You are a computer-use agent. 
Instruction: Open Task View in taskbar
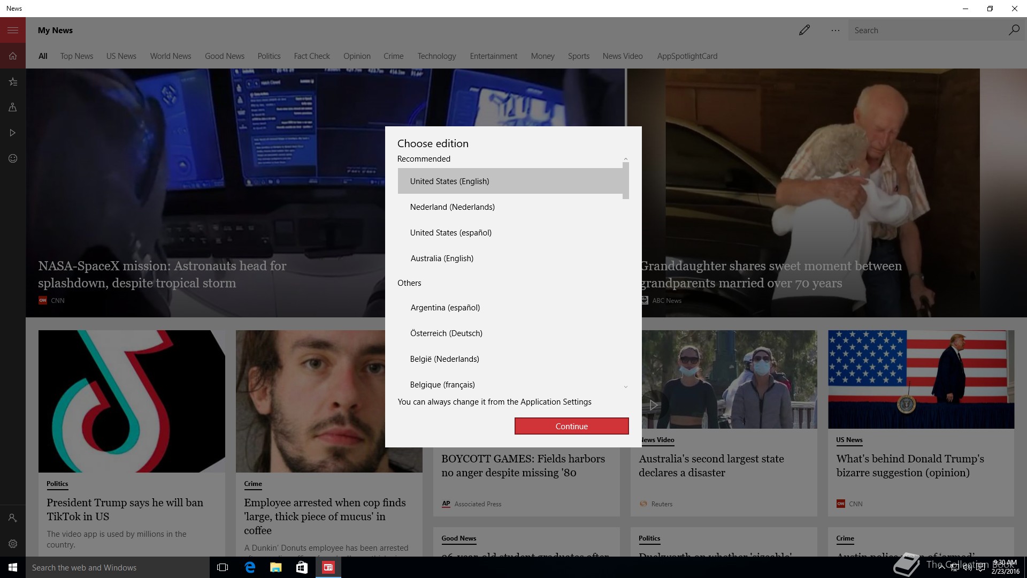tap(223, 567)
